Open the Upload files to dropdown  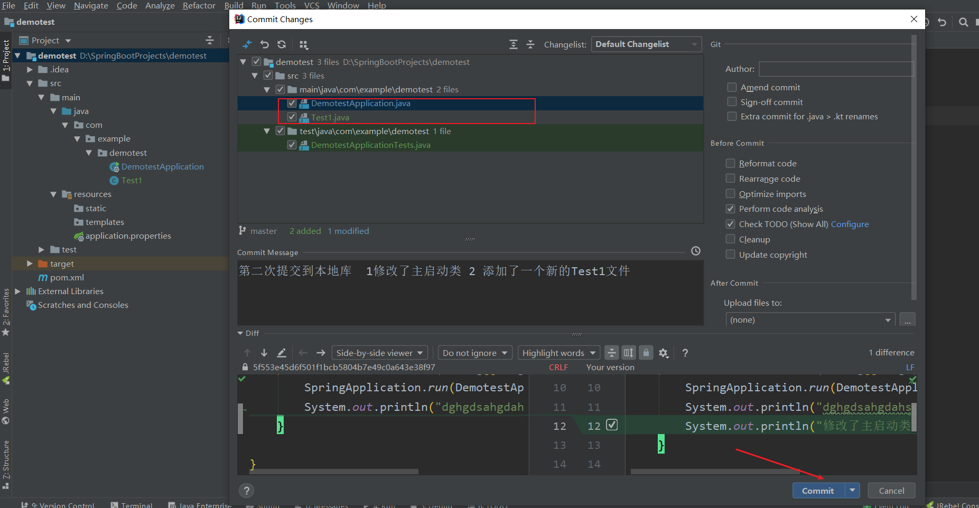pos(810,320)
